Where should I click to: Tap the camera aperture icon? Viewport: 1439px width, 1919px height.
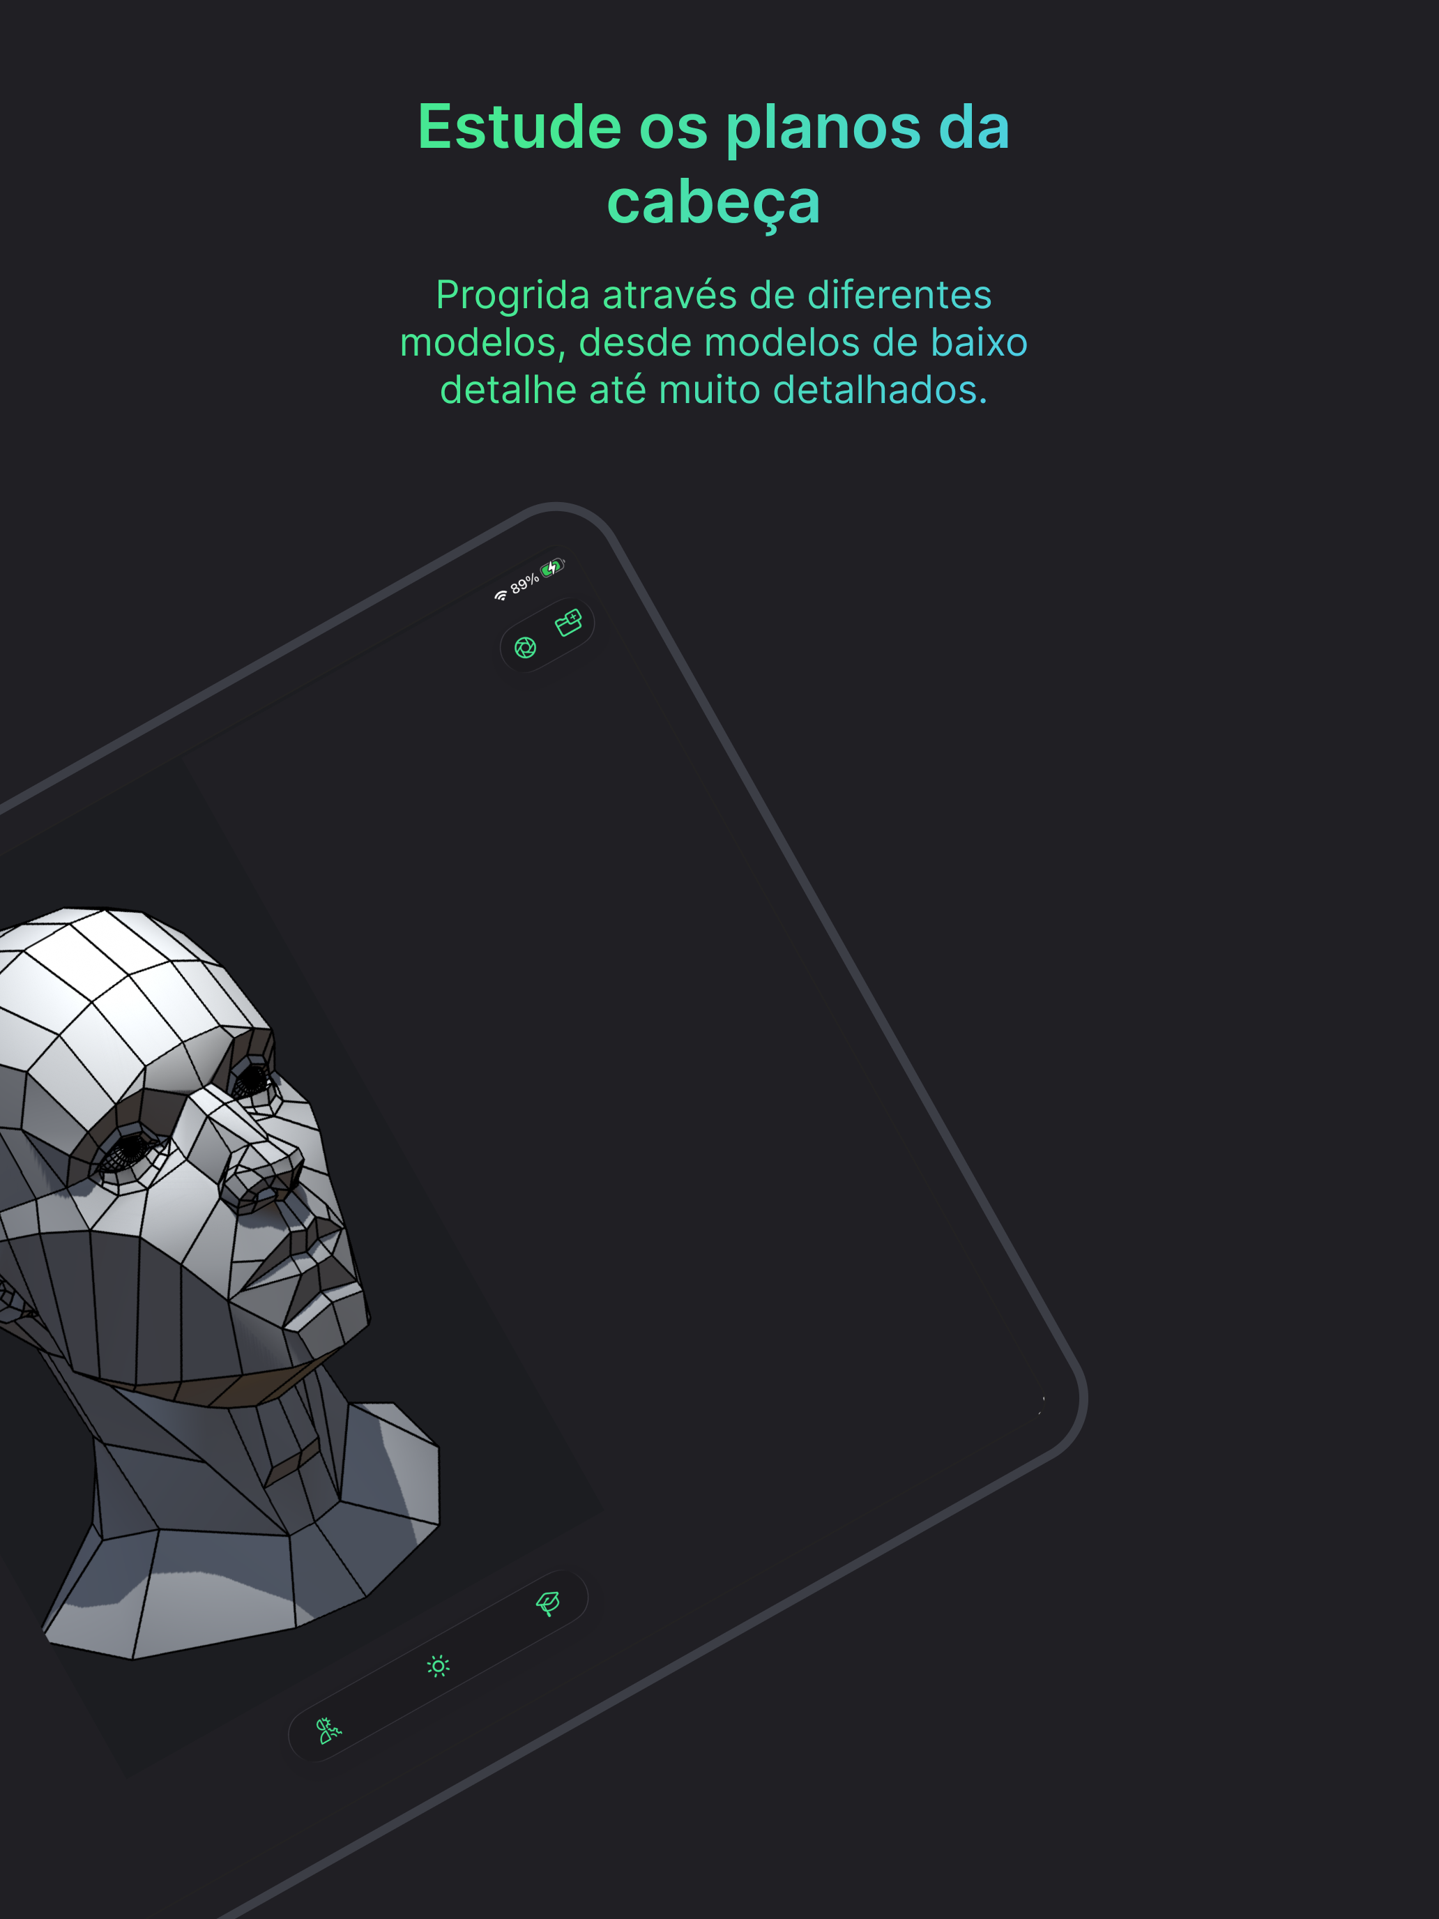click(525, 648)
